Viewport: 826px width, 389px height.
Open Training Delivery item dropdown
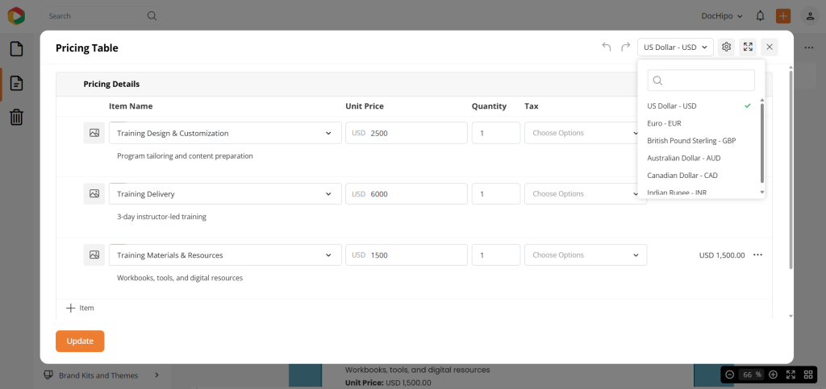(226, 193)
